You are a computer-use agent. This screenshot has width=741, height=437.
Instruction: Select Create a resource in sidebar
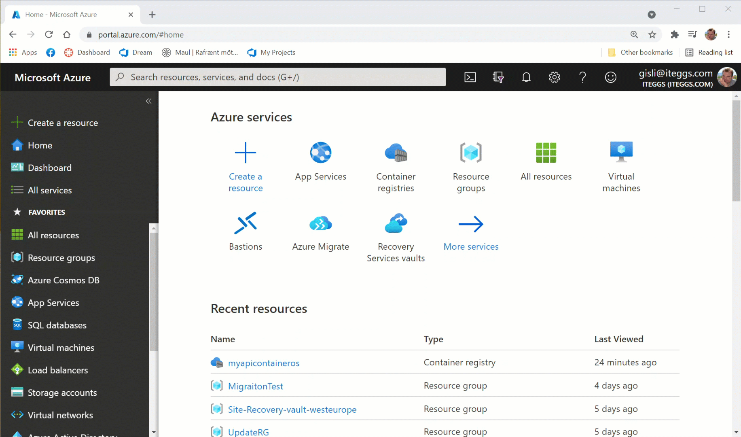pos(55,123)
